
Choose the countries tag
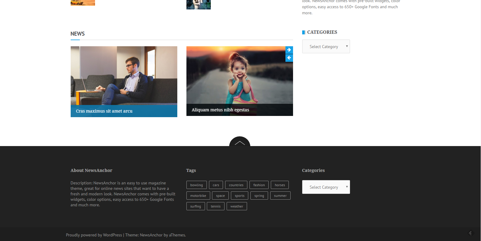pyautogui.click(x=236, y=185)
